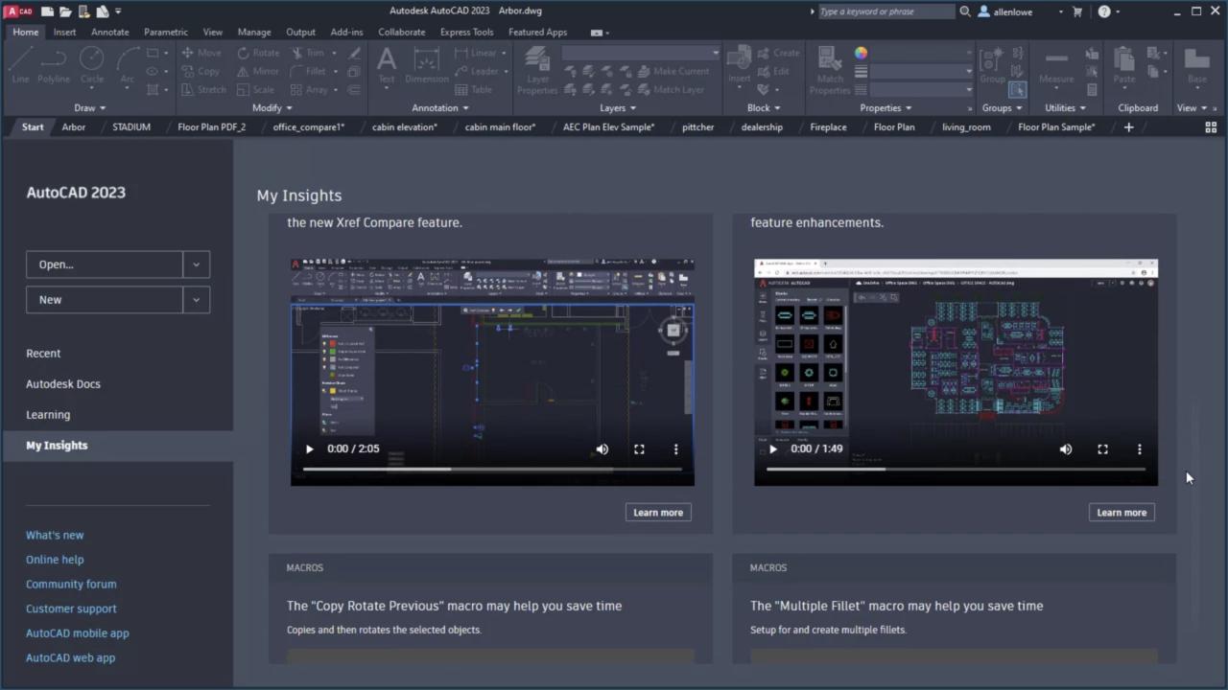Viewport: 1228px width, 690px height.
Task: Choose the Stretch tool
Action: 203,89
